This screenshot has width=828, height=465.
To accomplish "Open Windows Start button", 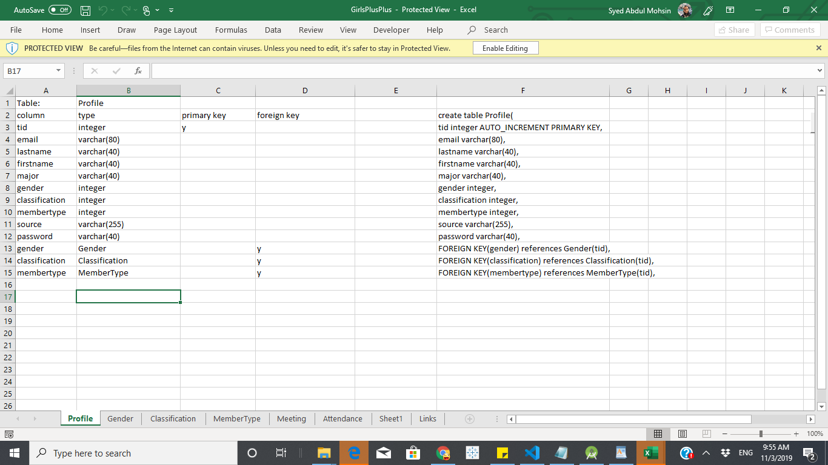I will (x=14, y=453).
